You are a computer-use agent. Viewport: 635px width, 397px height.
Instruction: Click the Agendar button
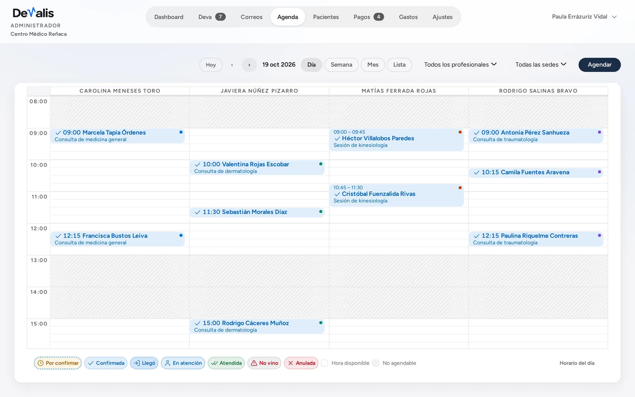click(599, 65)
